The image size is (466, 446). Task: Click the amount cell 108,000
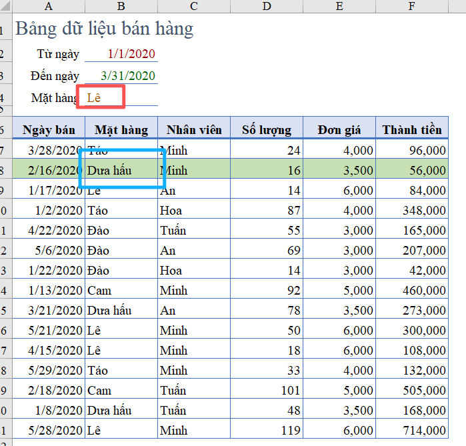(412, 350)
